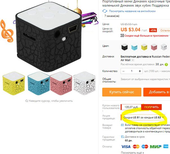Click the magnifier icon under product image

pos(26,101)
